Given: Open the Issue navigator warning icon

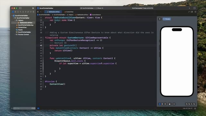Looking at the screenshot, I should [23, 12].
